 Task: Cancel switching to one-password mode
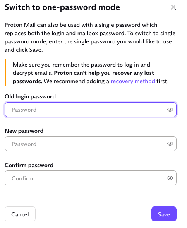pos(20,214)
